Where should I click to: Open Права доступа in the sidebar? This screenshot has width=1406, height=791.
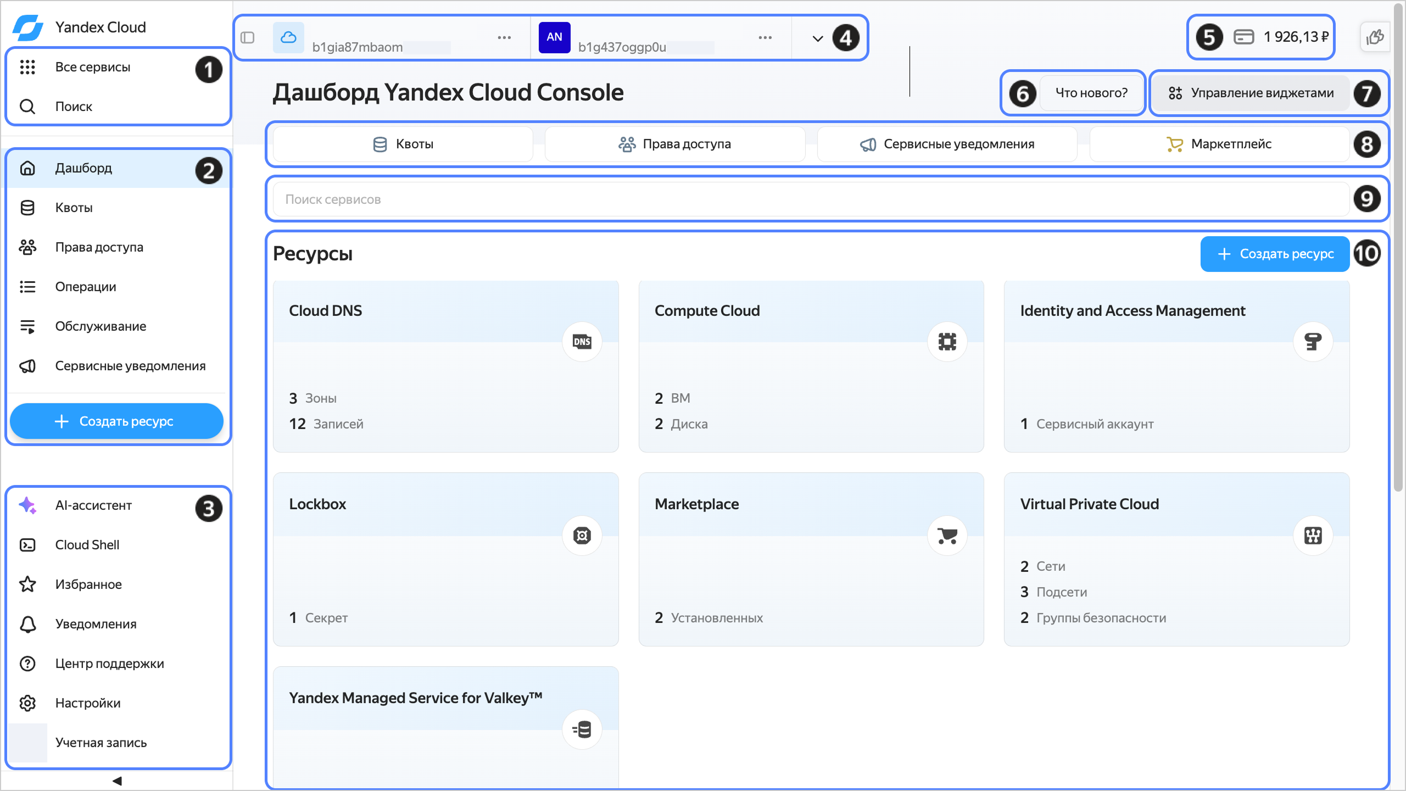pos(118,247)
